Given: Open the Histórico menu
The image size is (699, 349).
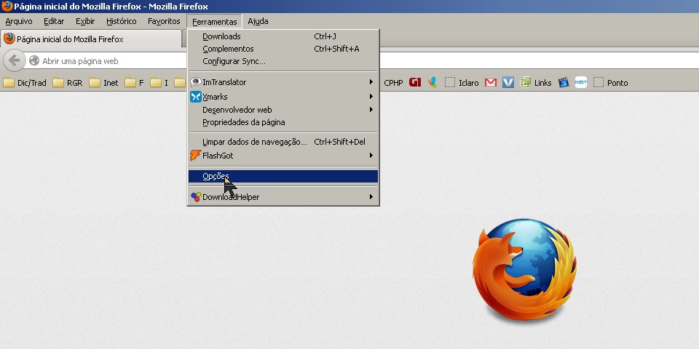Looking at the screenshot, I should 121,22.
